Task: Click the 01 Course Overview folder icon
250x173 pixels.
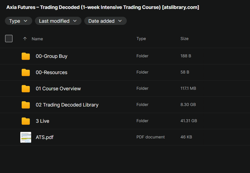Action: coord(26,89)
